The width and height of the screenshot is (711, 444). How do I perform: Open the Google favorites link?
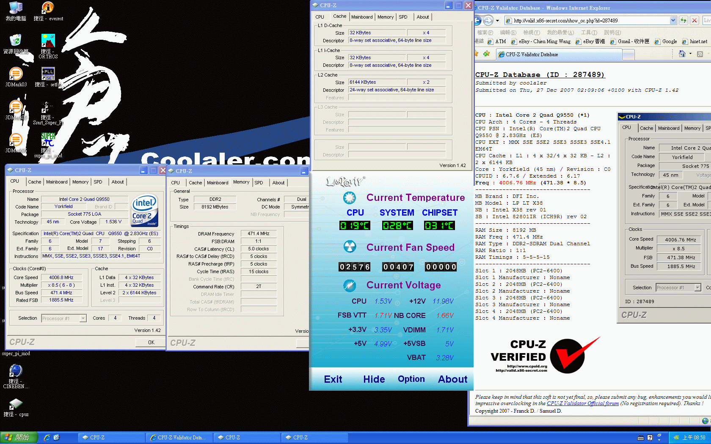[x=666, y=41]
